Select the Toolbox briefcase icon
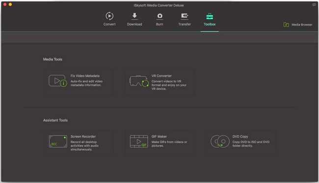319x183 pixels. click(x=210, y=16)
